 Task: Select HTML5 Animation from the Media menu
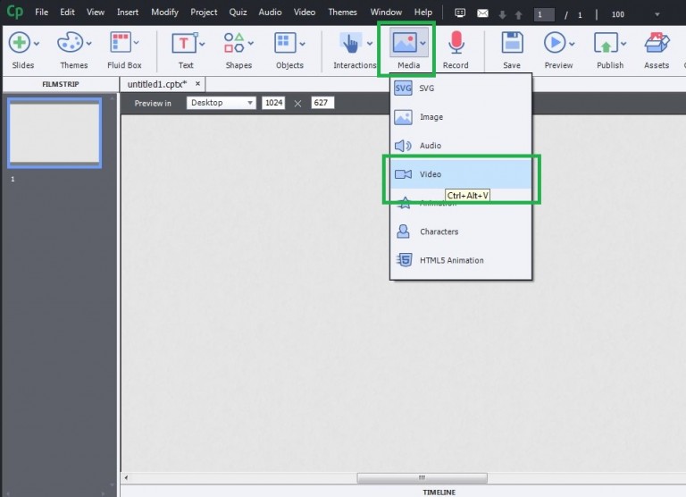pos(461,260)
